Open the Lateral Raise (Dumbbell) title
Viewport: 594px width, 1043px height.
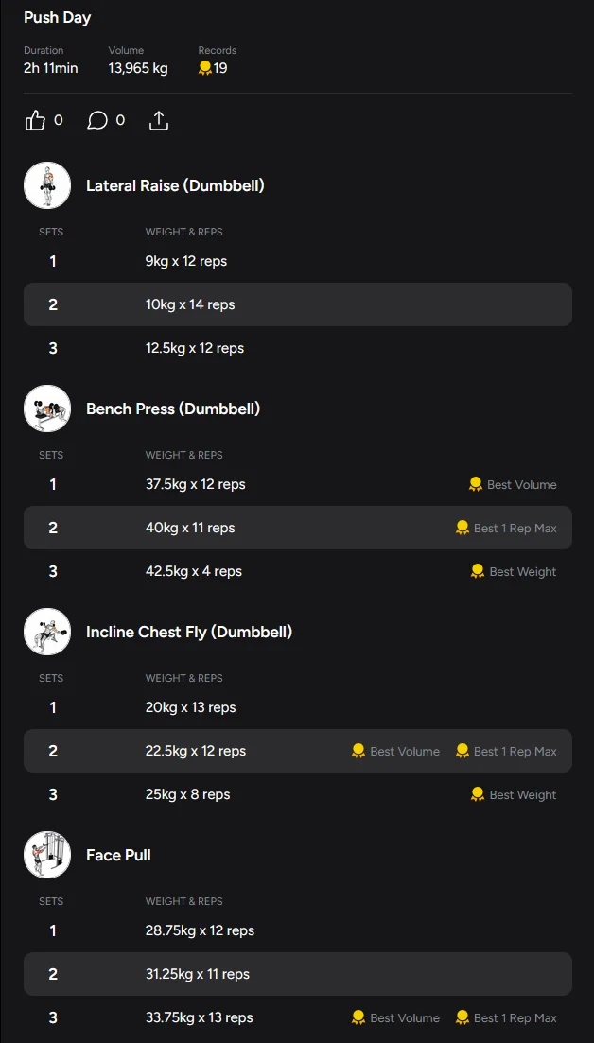click(175, 185)
